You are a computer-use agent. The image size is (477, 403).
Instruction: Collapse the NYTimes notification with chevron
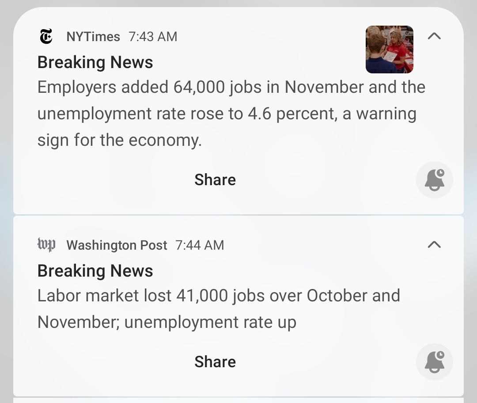(x=434, y=36)
